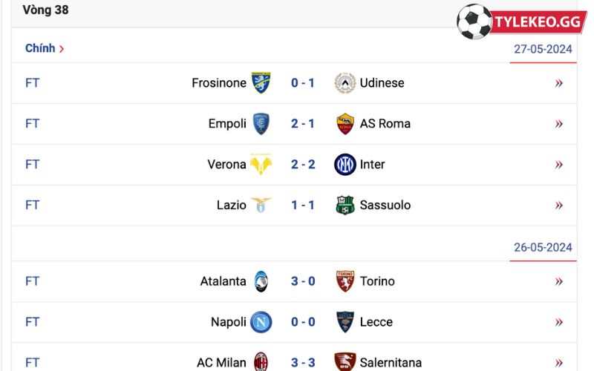
Task: Open the Empoli 2 - 1 score
Action: [x=303, y=123]
